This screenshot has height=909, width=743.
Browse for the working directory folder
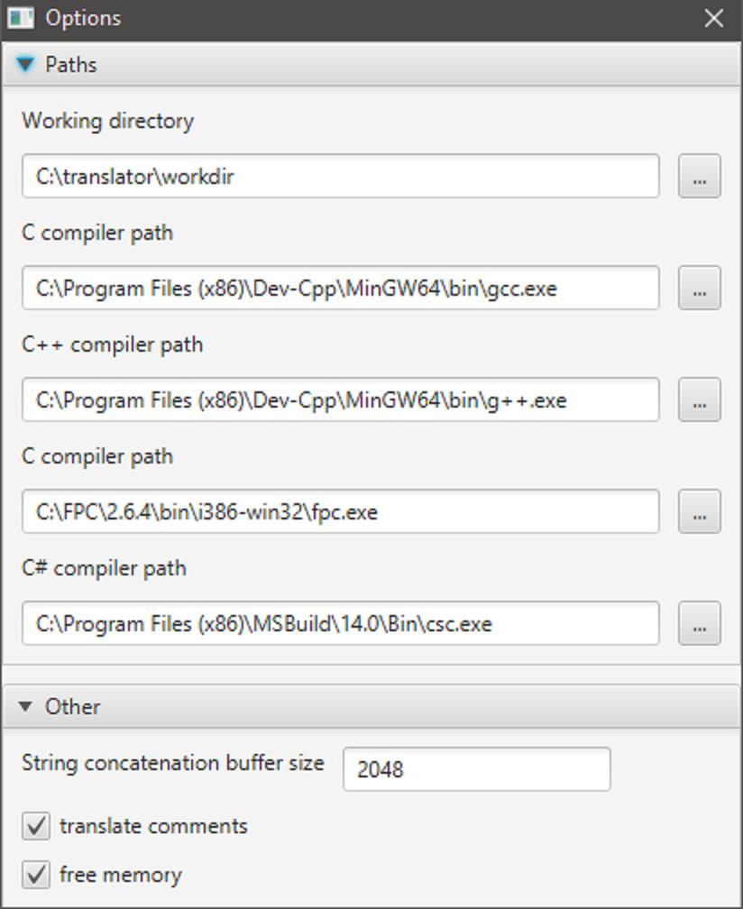coord(700,176)
